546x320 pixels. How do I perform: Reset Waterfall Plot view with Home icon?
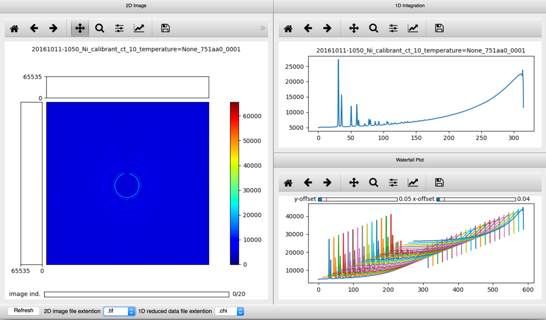click(288, 183)
